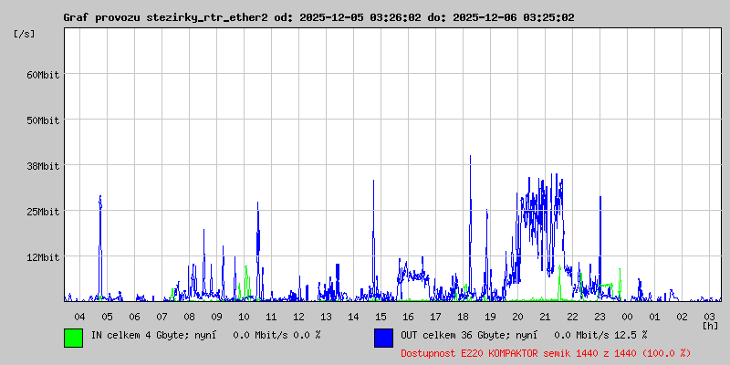Select the graph title 'Graf provozu stezirky_rtr_ether2'

tap(166, 17)
